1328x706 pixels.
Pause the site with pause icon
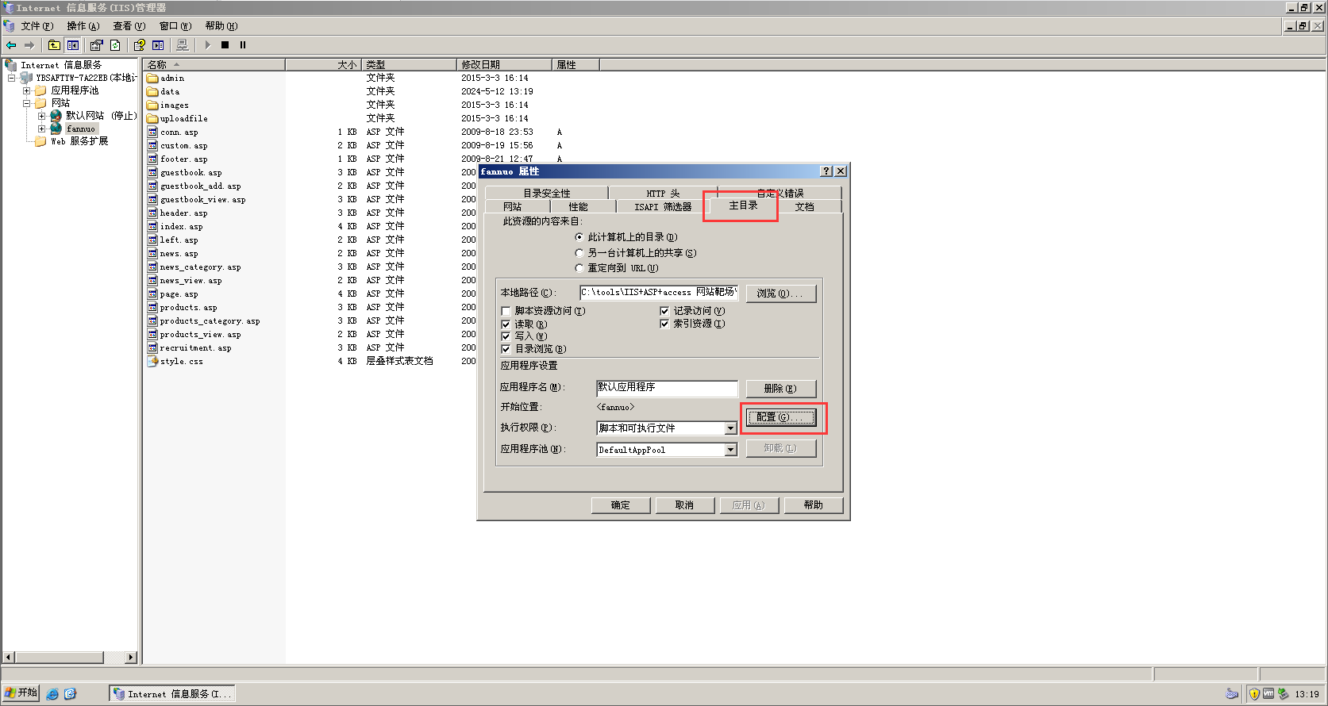243,45
